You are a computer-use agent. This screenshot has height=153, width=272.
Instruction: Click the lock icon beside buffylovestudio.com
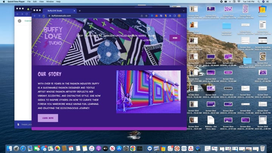pos(49,16)
